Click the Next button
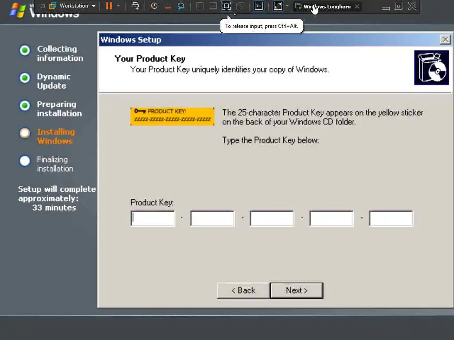Viewport: 454px width, 340px height. tap(297, 290)
